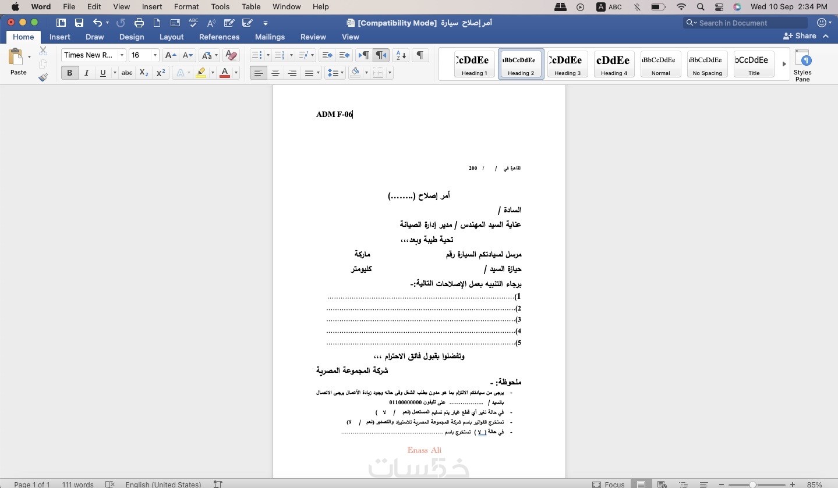Viewport: 838px width, 488px height.
Task: Align text right
Action: tap(292, 73)
